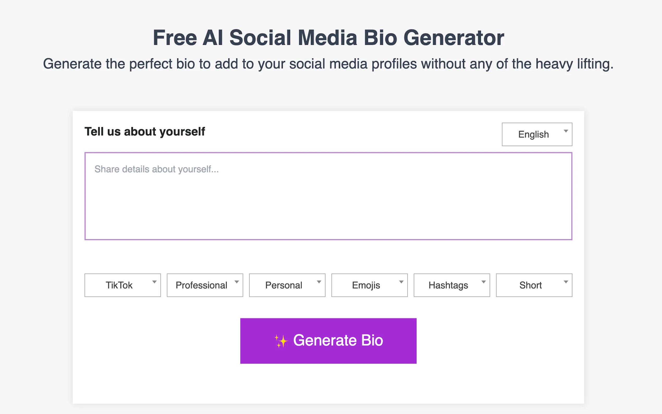Open the Short length dropdown
This screenshot has height=414, width=662.
tap(534, 285)
